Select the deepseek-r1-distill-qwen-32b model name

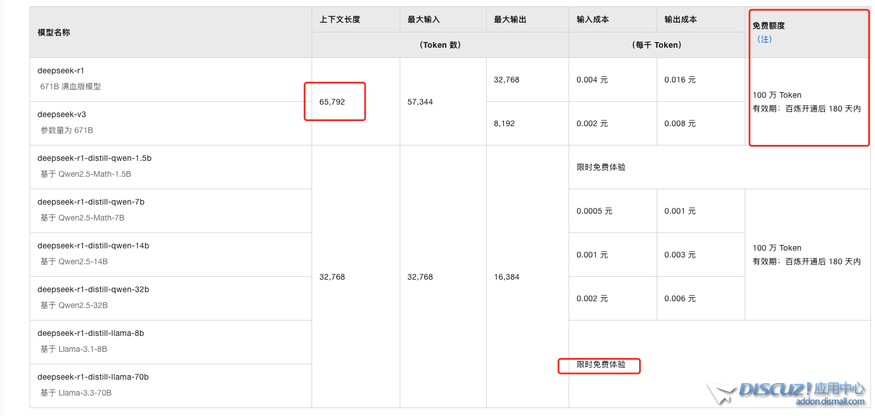coord(93,289)
